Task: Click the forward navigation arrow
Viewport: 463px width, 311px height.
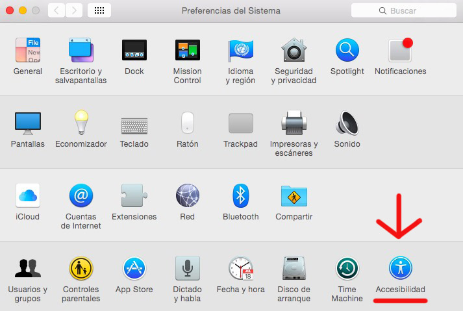Action: point(74,10)
